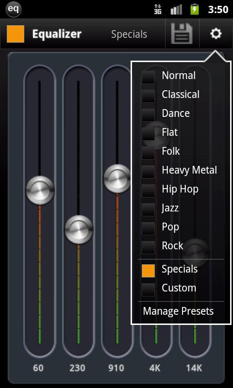Pick the Jazz preset checkbox
This screenshot has height=388, width=233.
point(149,209)
